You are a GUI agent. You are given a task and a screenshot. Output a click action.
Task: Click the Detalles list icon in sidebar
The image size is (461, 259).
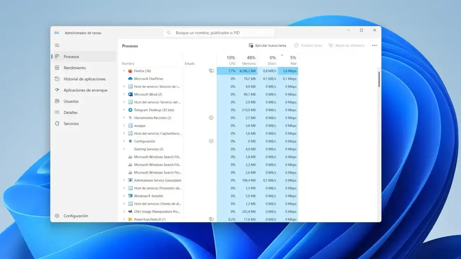[x=57, y=112]
